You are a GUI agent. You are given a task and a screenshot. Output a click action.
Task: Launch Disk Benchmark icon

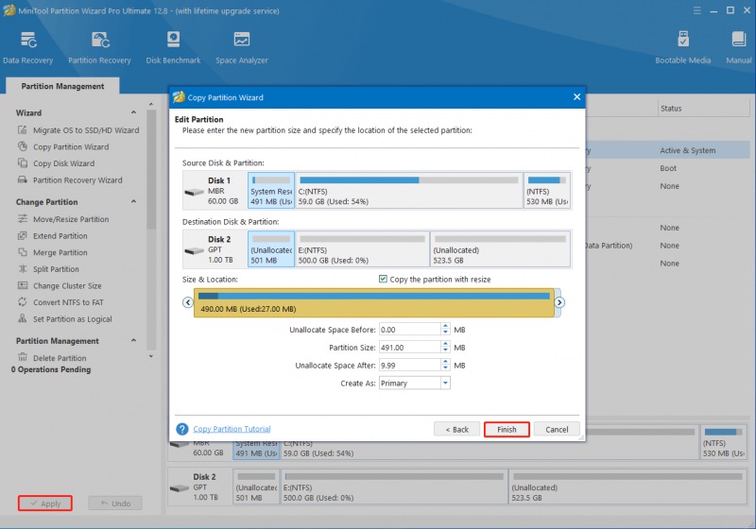pos(173,40)
